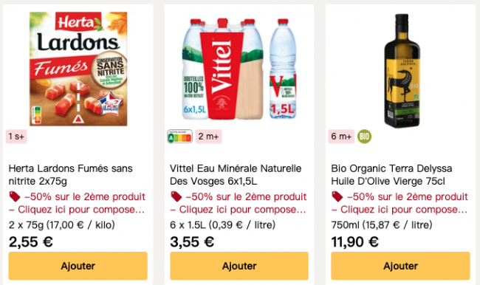Open the Herta Lardons Fumés sans nitrite title
Viewport: 480px width, 285px height.
(70, 175)
